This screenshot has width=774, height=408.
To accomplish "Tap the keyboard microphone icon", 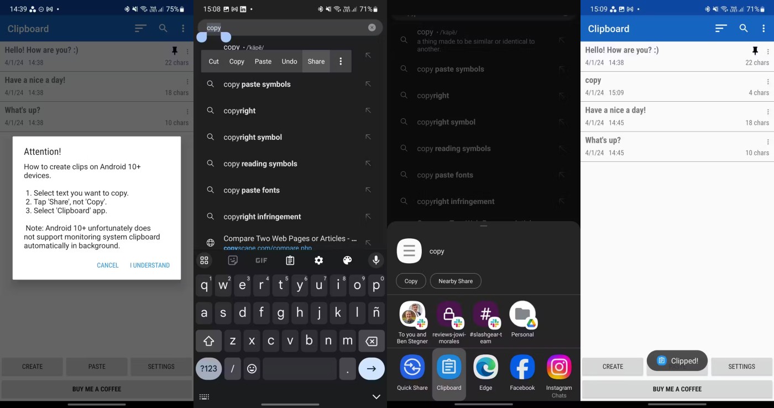I will click(376, 260).
